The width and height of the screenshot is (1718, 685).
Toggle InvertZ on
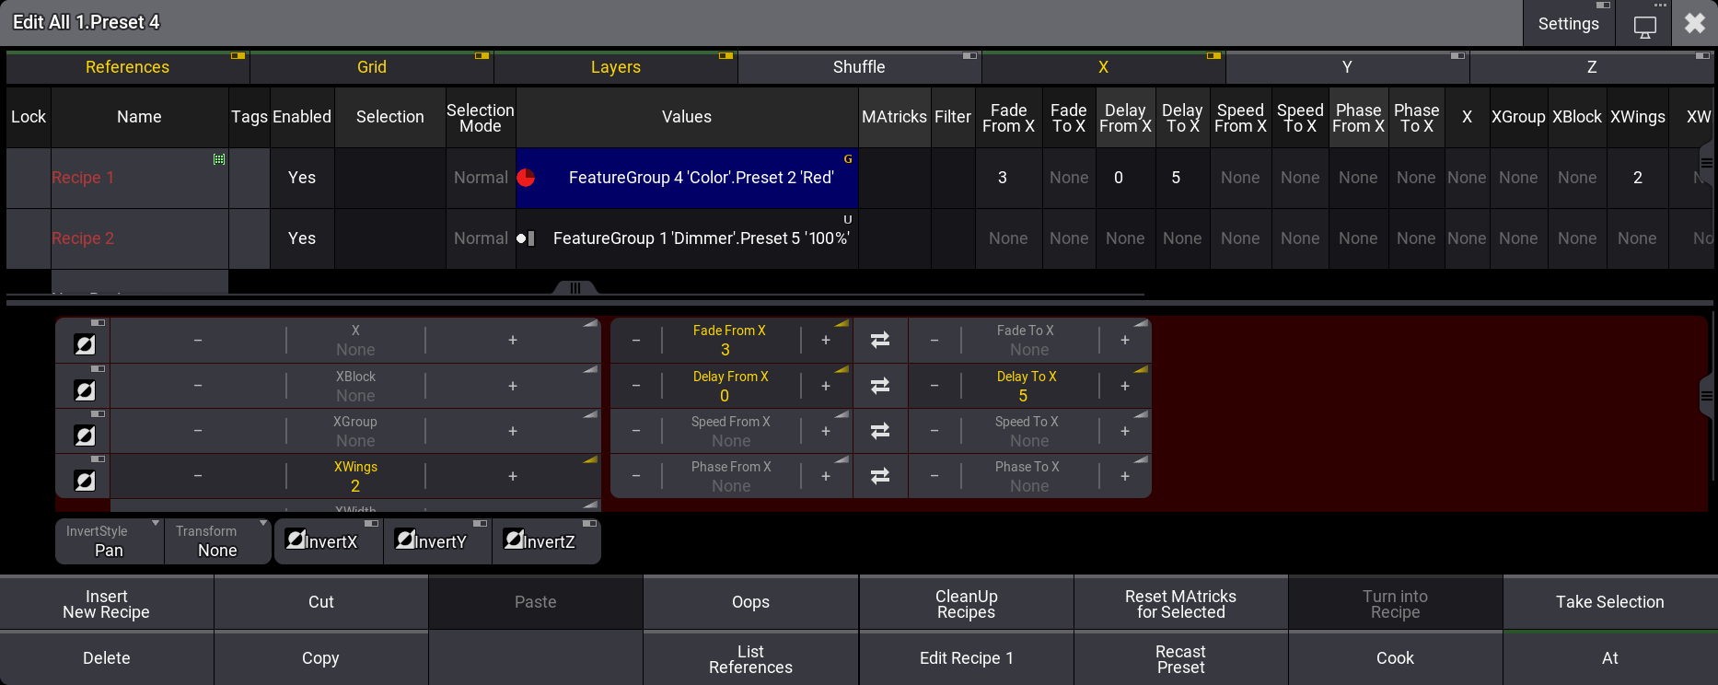click(546, 541)
